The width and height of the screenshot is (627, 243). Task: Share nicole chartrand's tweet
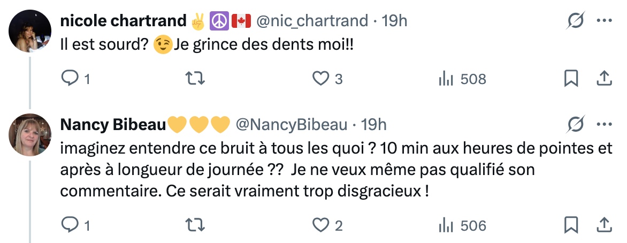604,79
